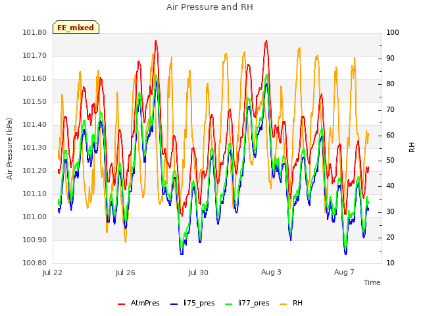Click the 30 RH tick label
Image resolution: width=421 pixels, height=316 pixels.
point(390,212)
